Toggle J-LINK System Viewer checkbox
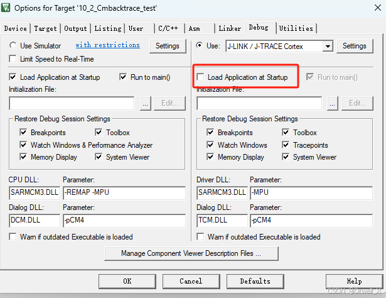 [286, 157]
